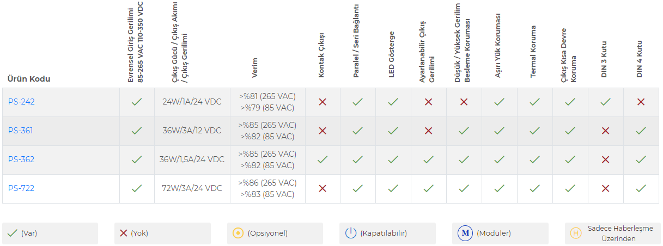Click the green check under DIN 3 Kutu for PS-242
Screen dimensions: 663x246
(606, 102)
